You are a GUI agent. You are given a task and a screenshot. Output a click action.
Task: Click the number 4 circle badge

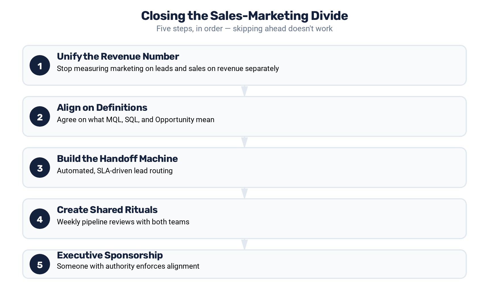tap(40, 219)
